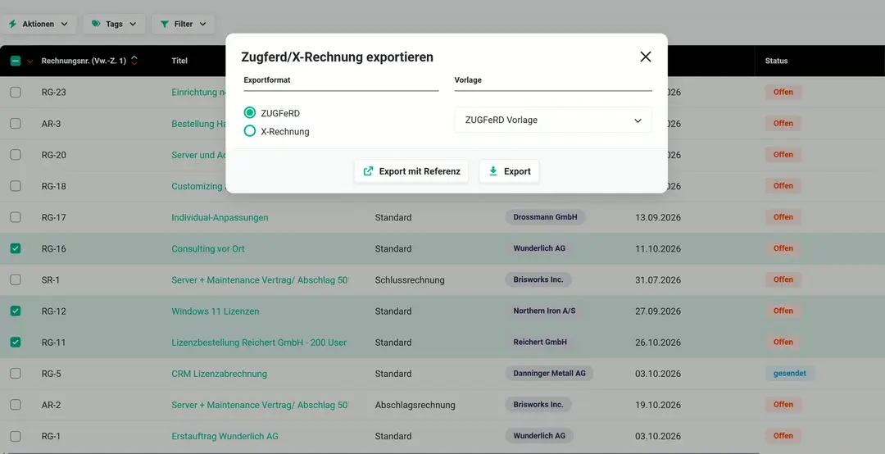Open the CRM Lizenzabrechnung invoice

point(219,373)
